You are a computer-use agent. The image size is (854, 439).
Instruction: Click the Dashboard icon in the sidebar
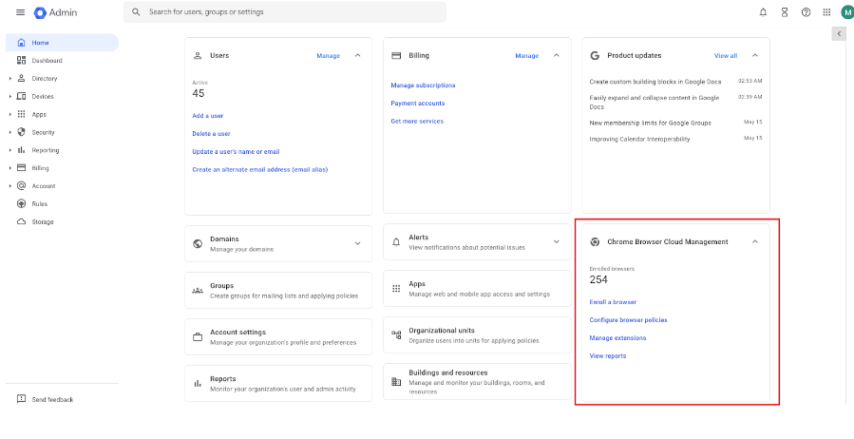(21, 61)
